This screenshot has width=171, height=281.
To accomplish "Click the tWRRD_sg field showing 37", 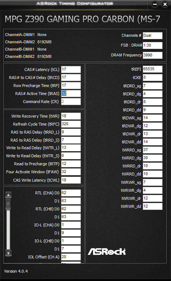I will 152,150.
